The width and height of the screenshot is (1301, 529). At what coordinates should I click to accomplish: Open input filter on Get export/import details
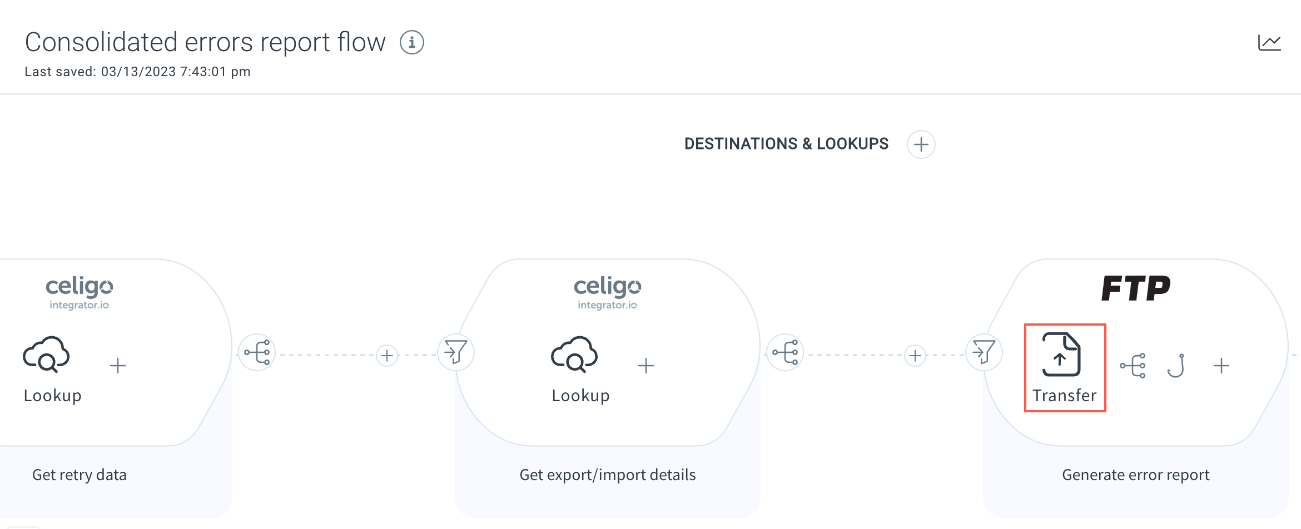click(x=456, y=352)
